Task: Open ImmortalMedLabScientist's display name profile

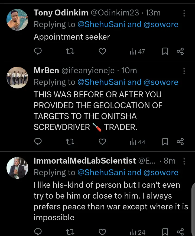Action: click(x=84, y=161)
